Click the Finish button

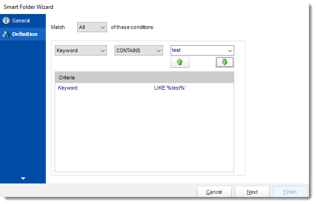pyautogui.click(x=290, y=192)
